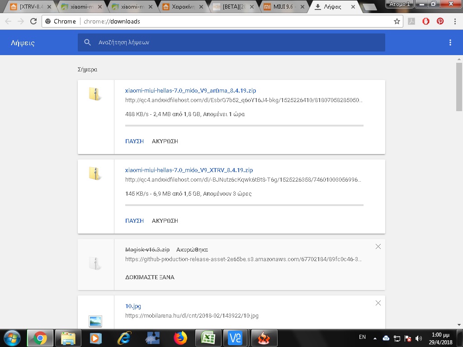Screen dimensions: 463x347
Task: Bookmark this page with the star icon
Action: click(397, 21)
